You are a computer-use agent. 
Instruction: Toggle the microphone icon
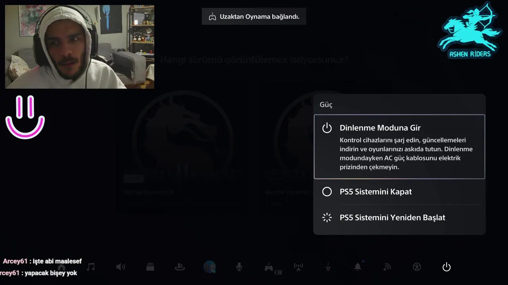239,267
